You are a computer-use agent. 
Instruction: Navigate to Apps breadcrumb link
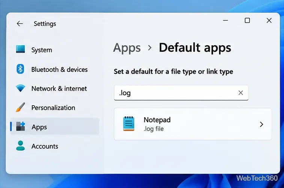coord(127,48)
